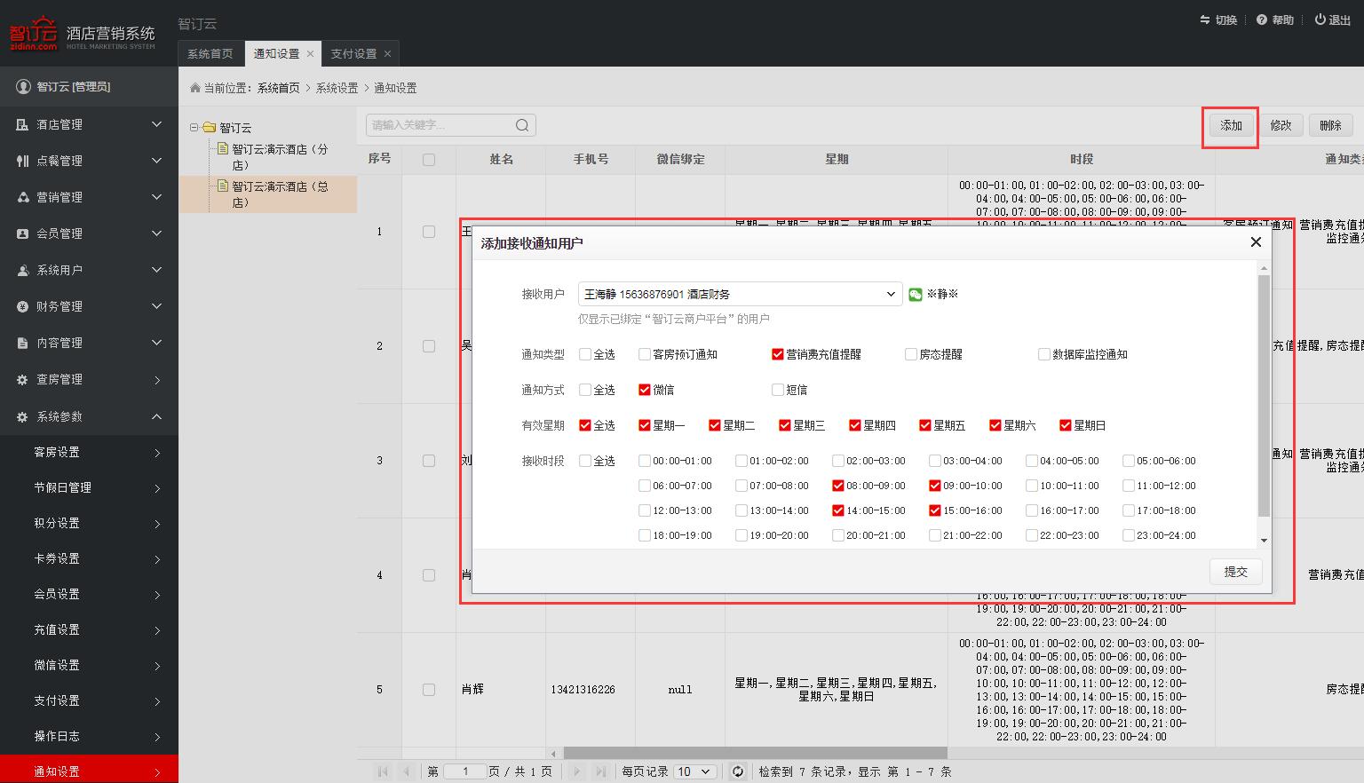Select 智订云演示酒店（分店） in tree
The width and height of the screenshot is (1364, 783).
click(x=279, y=157)
